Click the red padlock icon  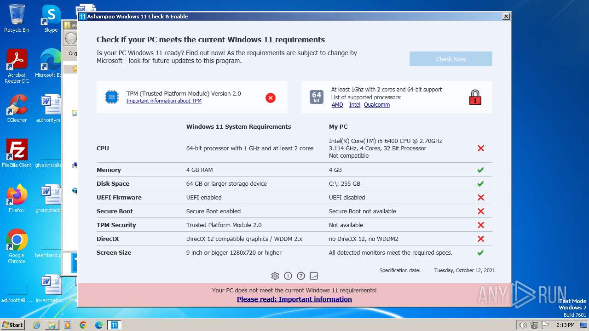pos(475,97)
